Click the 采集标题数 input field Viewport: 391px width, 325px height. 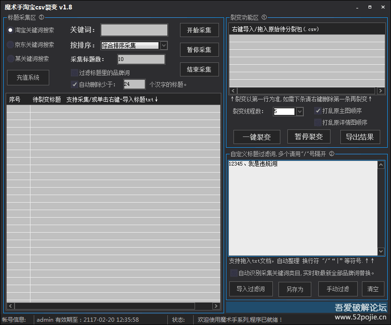click(x=141, y=60)
